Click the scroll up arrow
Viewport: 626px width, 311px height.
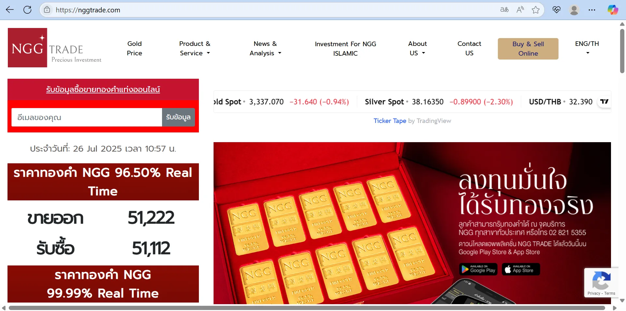click(x=622, y=24)
